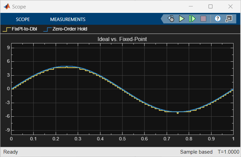The image size is (241, 157).
Task: Switch to the SCOPE tab
Action: tap(23, 19)
